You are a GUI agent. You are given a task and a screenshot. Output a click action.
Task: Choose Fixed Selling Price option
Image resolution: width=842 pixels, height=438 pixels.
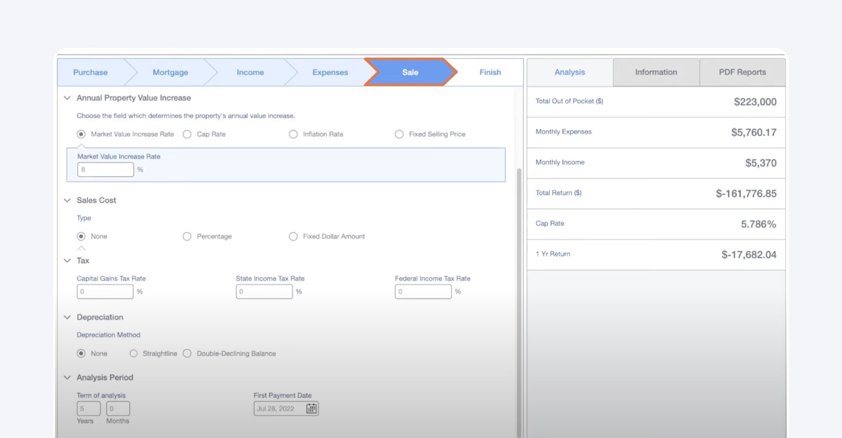click(399, 134)
